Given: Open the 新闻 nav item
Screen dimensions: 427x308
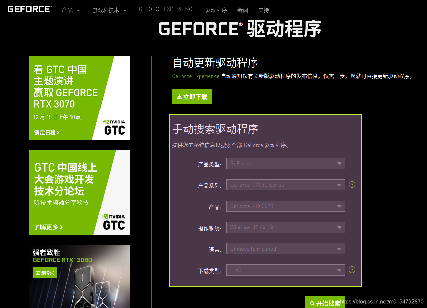Looking at the screenshot, I should pyautogui.click(x=243, y=10).
